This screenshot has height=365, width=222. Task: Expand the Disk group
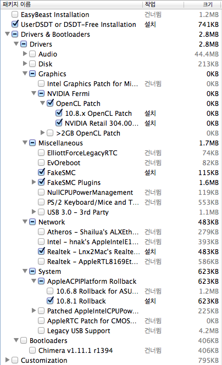point(25,64)
